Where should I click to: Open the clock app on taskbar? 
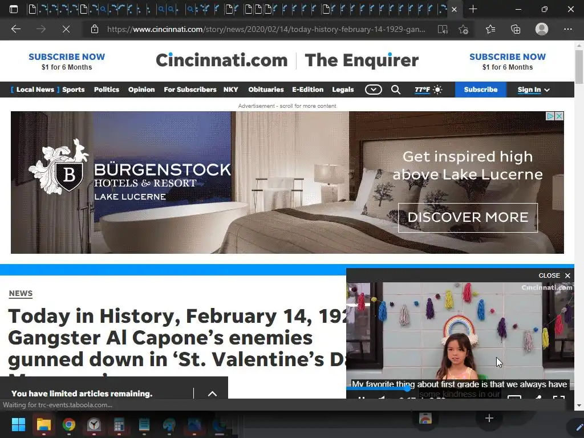point(94,424)
